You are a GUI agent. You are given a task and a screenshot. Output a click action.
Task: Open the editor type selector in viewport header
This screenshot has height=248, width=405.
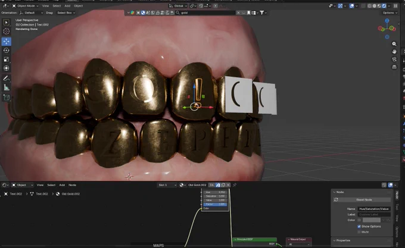5,6
